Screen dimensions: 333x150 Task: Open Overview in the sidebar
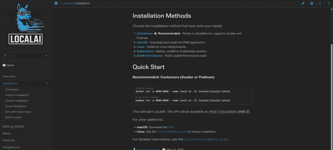click(9, 76)
